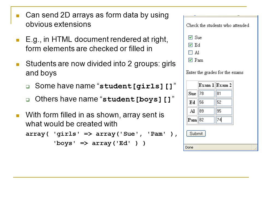Click 'Check the students who attended' text

pyautogui.click(x=218, y=25)
